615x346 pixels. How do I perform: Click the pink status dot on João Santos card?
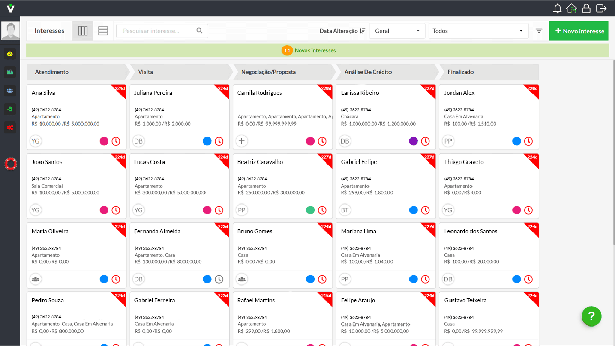point(105,210)
